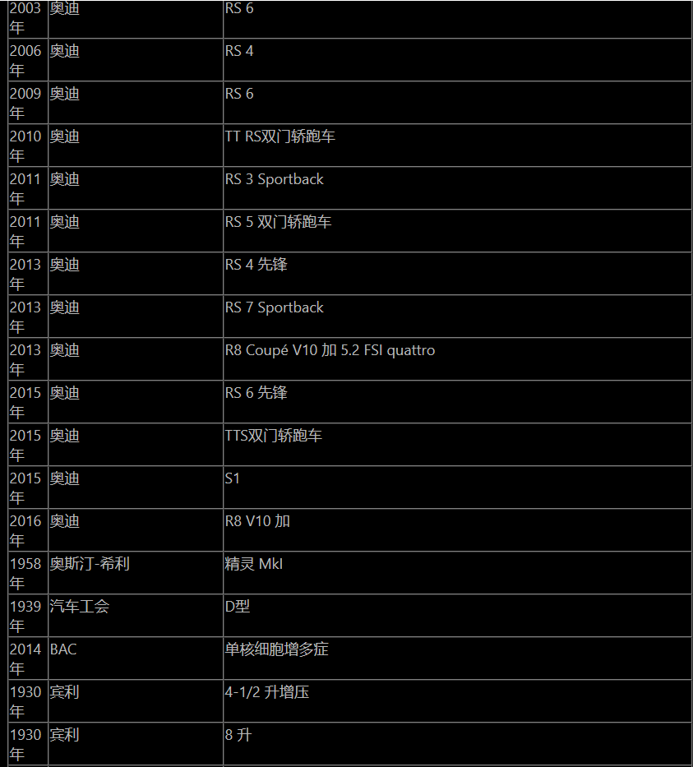Select the TTS双门轿跑车 cell

(457, 445)
